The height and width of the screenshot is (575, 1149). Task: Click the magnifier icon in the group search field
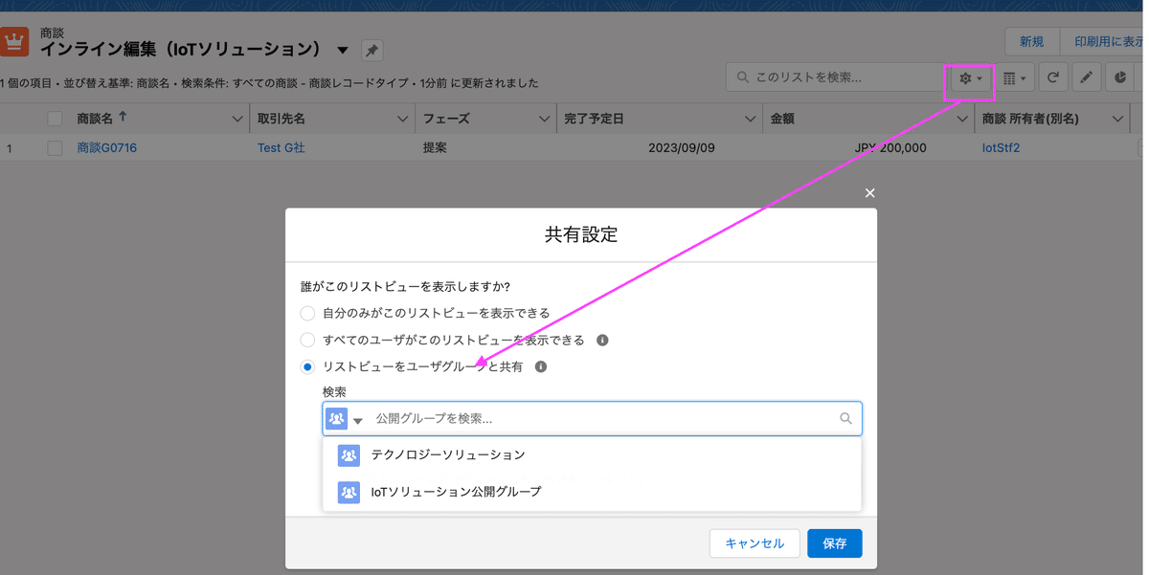click(845, 418)
